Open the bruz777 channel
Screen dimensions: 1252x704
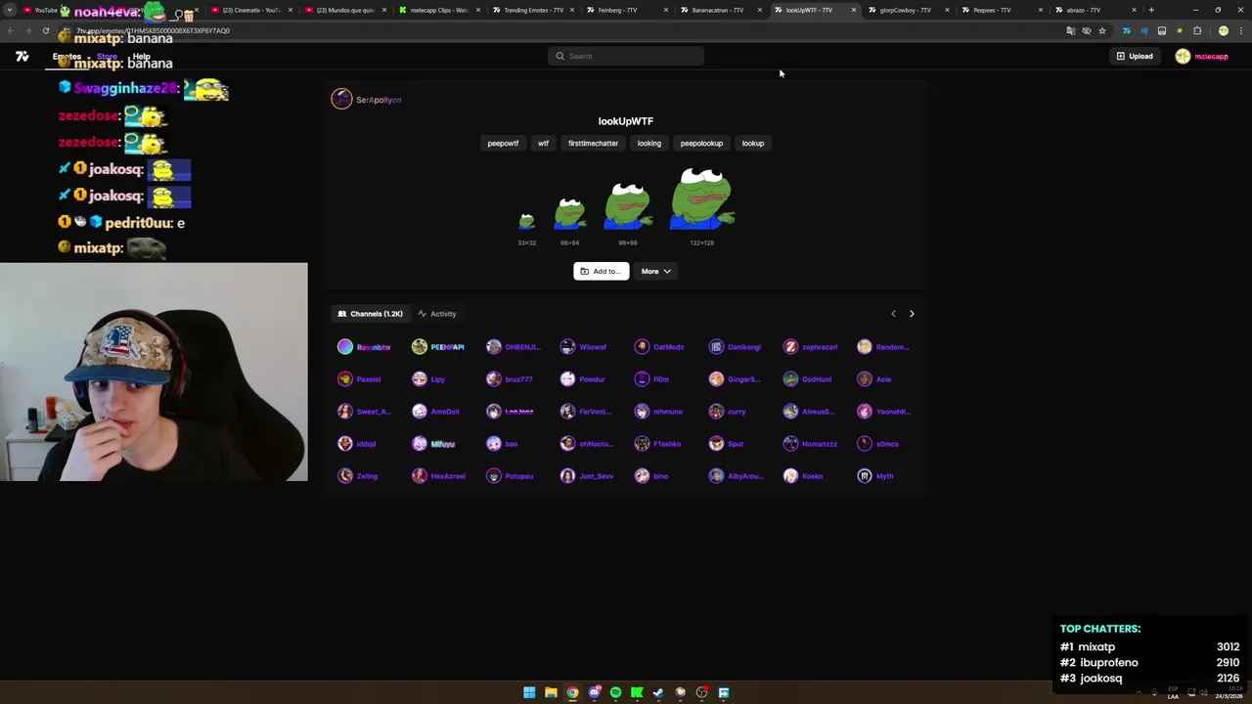point(510,379)
